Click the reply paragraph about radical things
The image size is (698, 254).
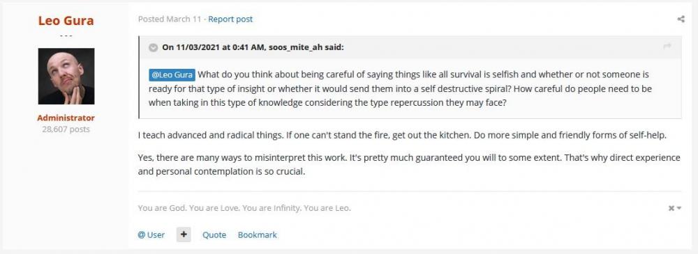coord(402,136)
